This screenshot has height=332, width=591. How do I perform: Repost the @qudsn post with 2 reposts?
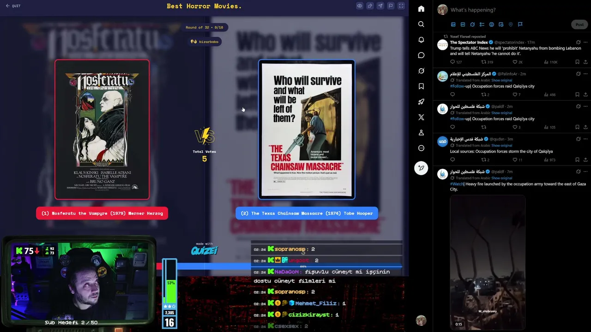click(484, 160)
